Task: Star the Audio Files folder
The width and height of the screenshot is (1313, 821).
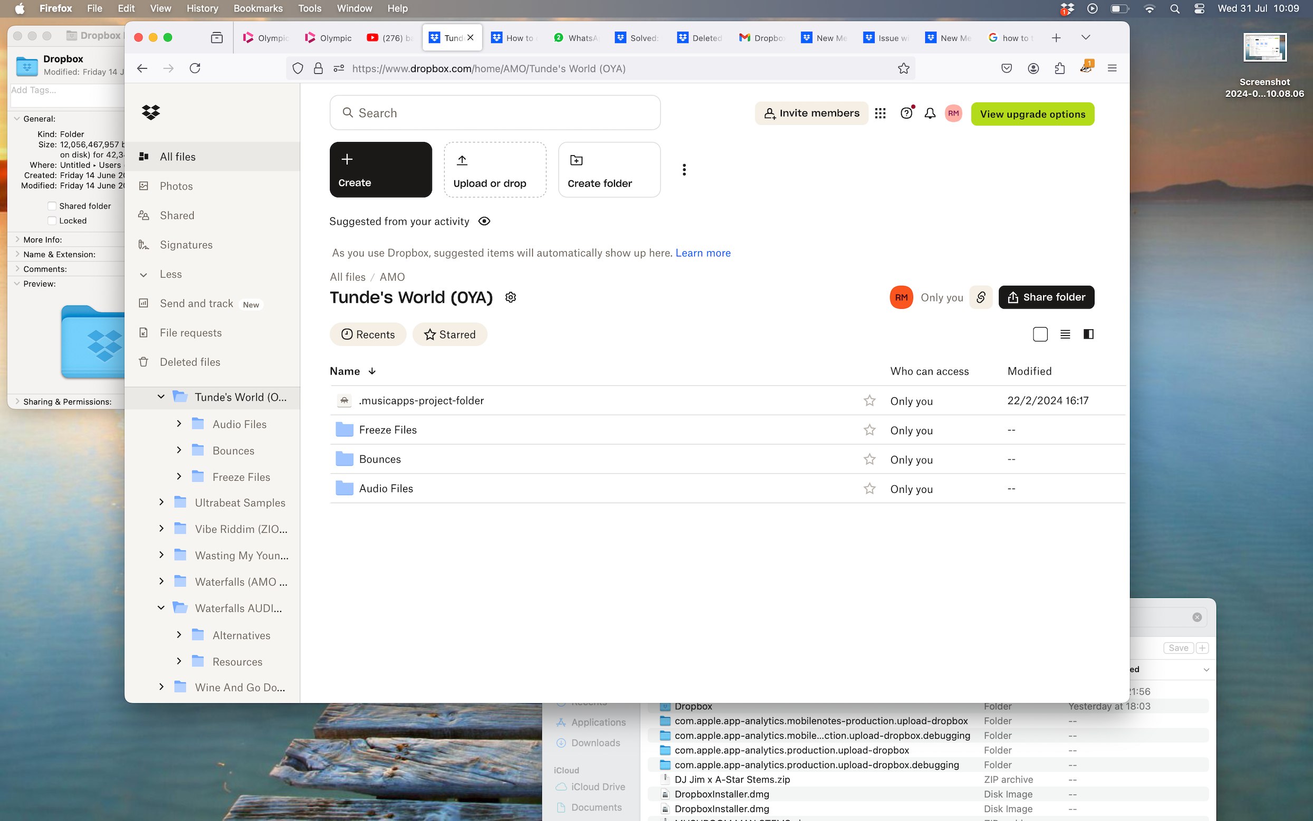Action: [869, 489]
